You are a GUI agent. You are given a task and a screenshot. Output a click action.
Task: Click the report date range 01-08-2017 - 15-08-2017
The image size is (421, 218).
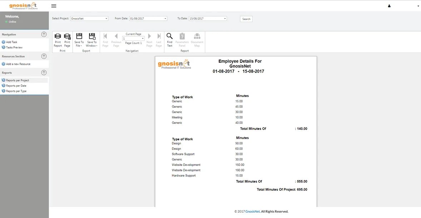(238, 71)
